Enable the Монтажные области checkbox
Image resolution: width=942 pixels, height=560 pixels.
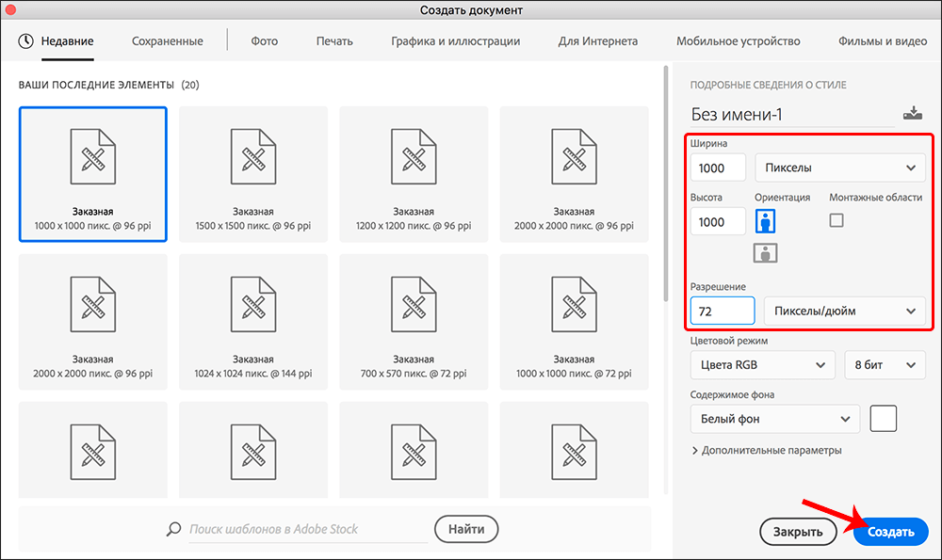(836, 220)
